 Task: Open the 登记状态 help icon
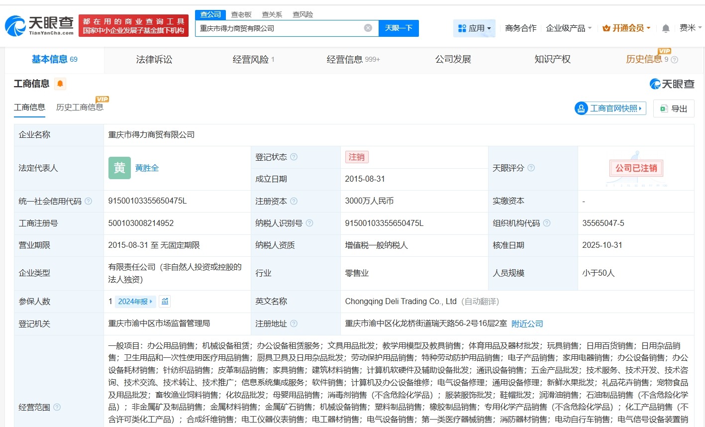pyautogui.click(x=295, y=157)
